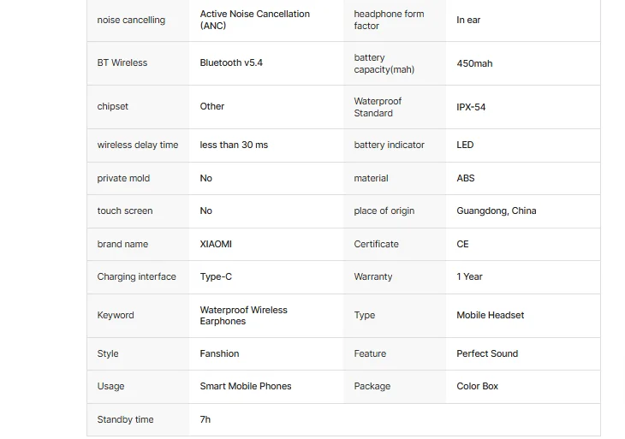
Task: Click the Guangdong, China origin value
Action: (496, 211)
